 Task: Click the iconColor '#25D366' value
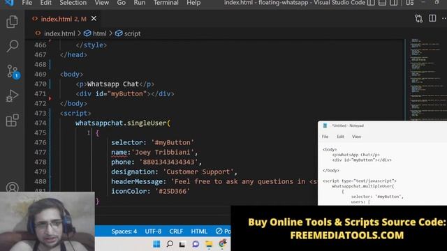click(173, 191)
